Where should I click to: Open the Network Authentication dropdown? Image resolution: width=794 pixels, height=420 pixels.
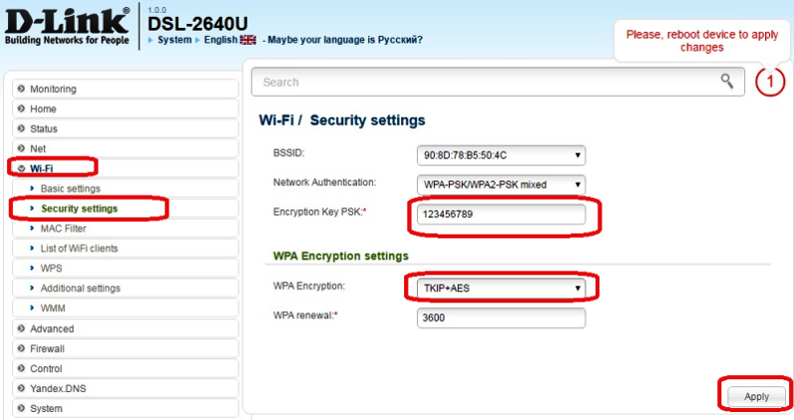click(x=500, y=184)
